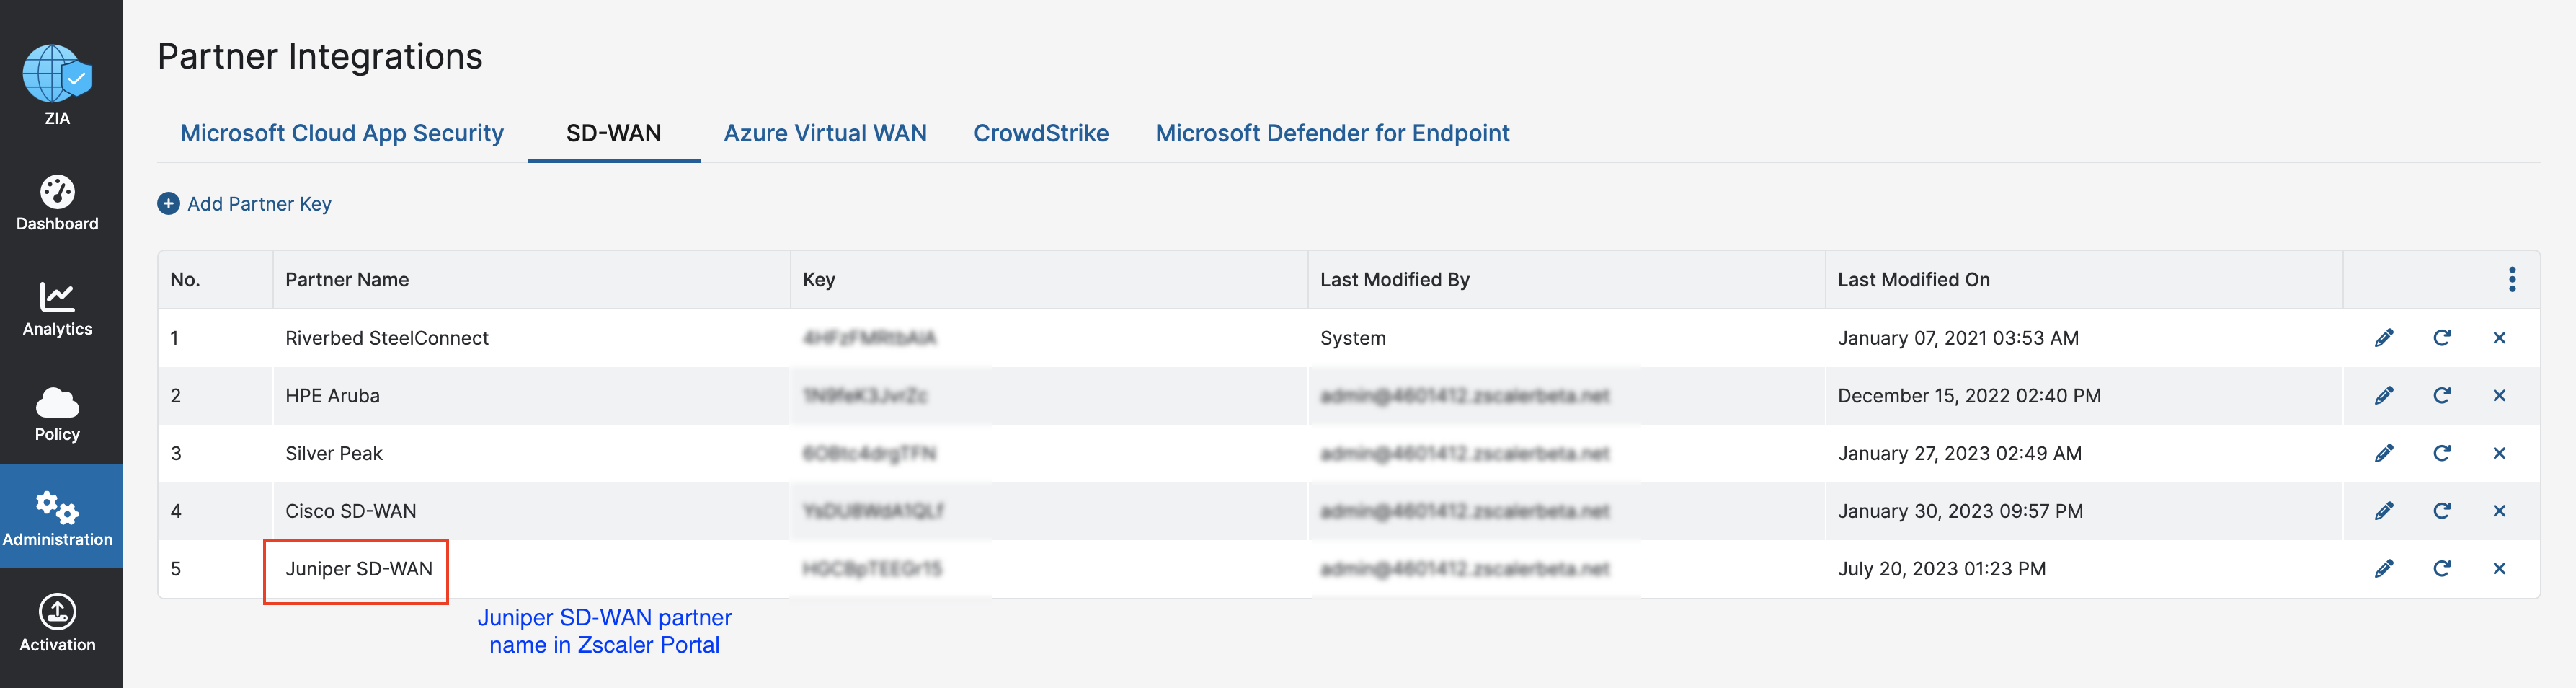The width and height of the screenshot is (2576, 688).
Task: Switch to Microsoft Cloud App Security tab
Action: (x=342, y=133)
